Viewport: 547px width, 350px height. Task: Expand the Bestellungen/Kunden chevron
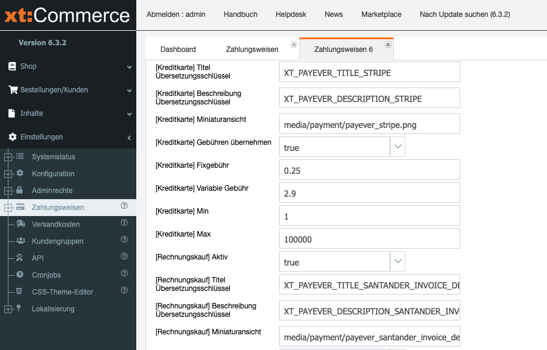click(x=130, y=91)
